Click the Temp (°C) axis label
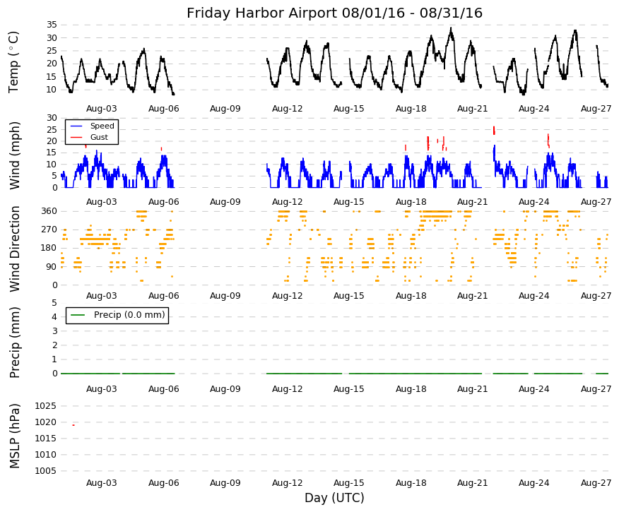The width and height of the screenshot is (619, 512). click(x=14, y=62)
